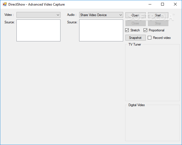This screenshot has height=145, width=182.
Task: Minimize the Advanced Video Capture window
Action: [x=150, y=4]
